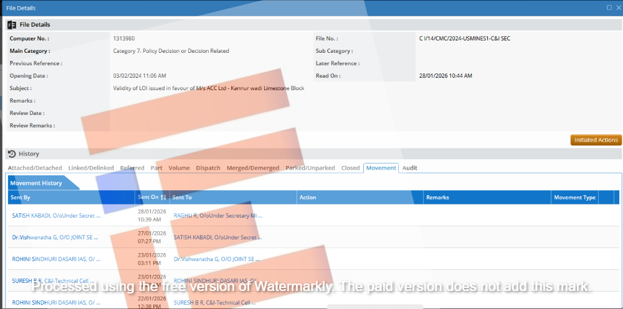Viewport: 623px width, 309px height.
Task: Open sender SATISH KABADI link in first row
Action: coord(56,216)
